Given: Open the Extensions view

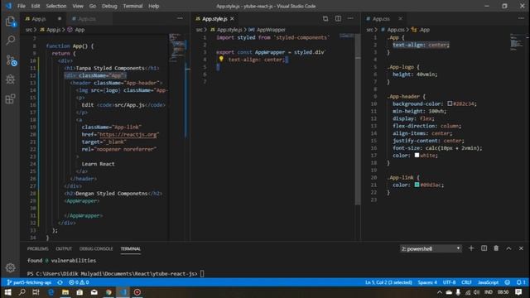Looking at the screenshot, I should (11, 99).
